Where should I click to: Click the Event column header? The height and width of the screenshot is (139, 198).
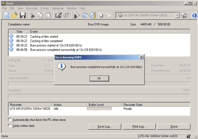click(109, 32)
